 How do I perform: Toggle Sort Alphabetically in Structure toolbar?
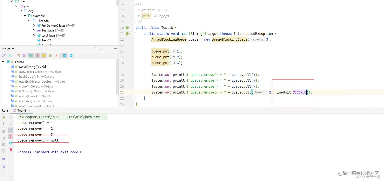click(x=10, y=56)
